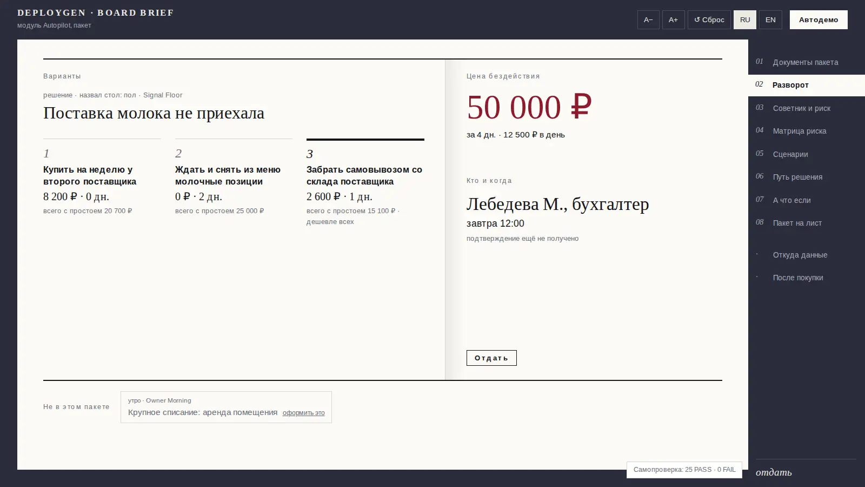Open the Сценарии section

pyautogui.click(x=807, y=154)
